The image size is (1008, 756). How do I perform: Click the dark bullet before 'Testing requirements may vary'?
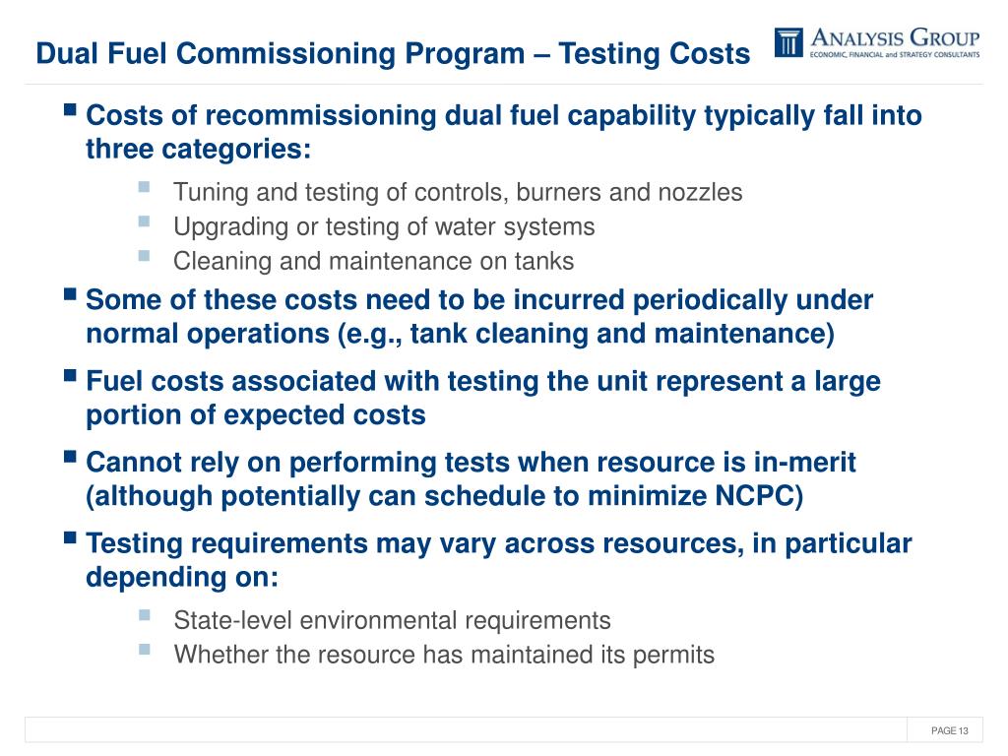click(71, 537)
